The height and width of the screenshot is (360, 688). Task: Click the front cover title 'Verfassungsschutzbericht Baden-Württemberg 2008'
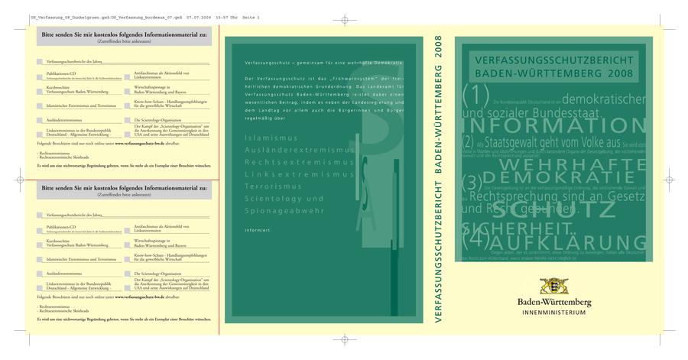(553, 66)
